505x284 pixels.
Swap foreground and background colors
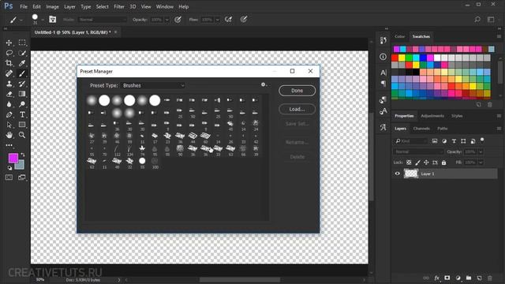(x=23, y=155)
